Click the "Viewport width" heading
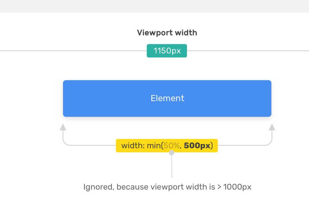Viewport: 309px width, 206px height. pos(167,32)
